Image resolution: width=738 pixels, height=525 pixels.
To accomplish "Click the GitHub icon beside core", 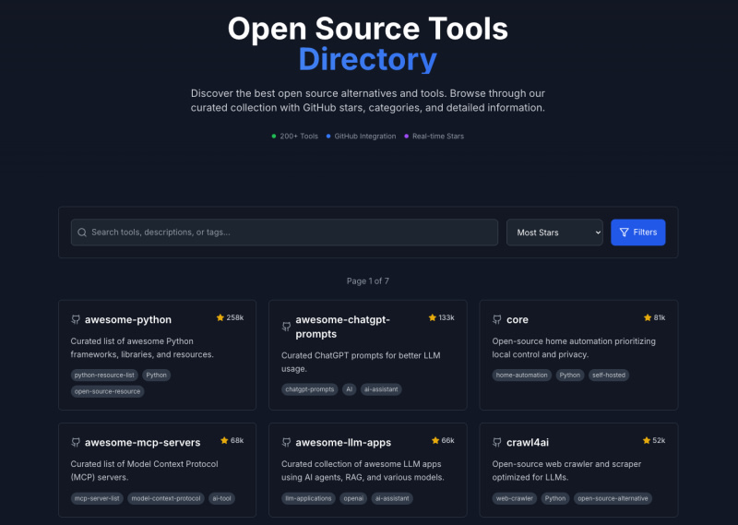I will 497,320.
